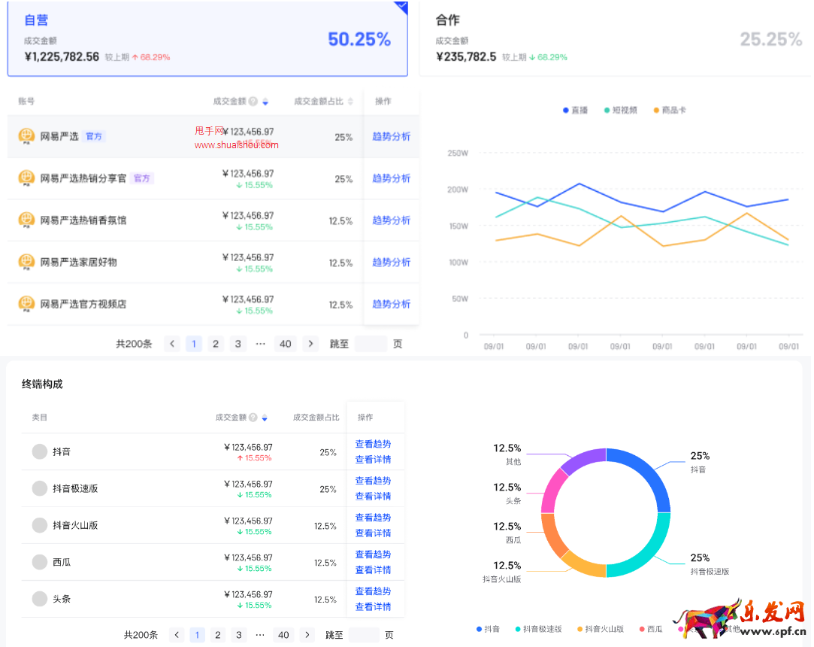Image resolution: width=814 pixels, height=647 pixels.
Task: Click 网易严选热销香氛馆 avatar icon
Action: [26, 220]
